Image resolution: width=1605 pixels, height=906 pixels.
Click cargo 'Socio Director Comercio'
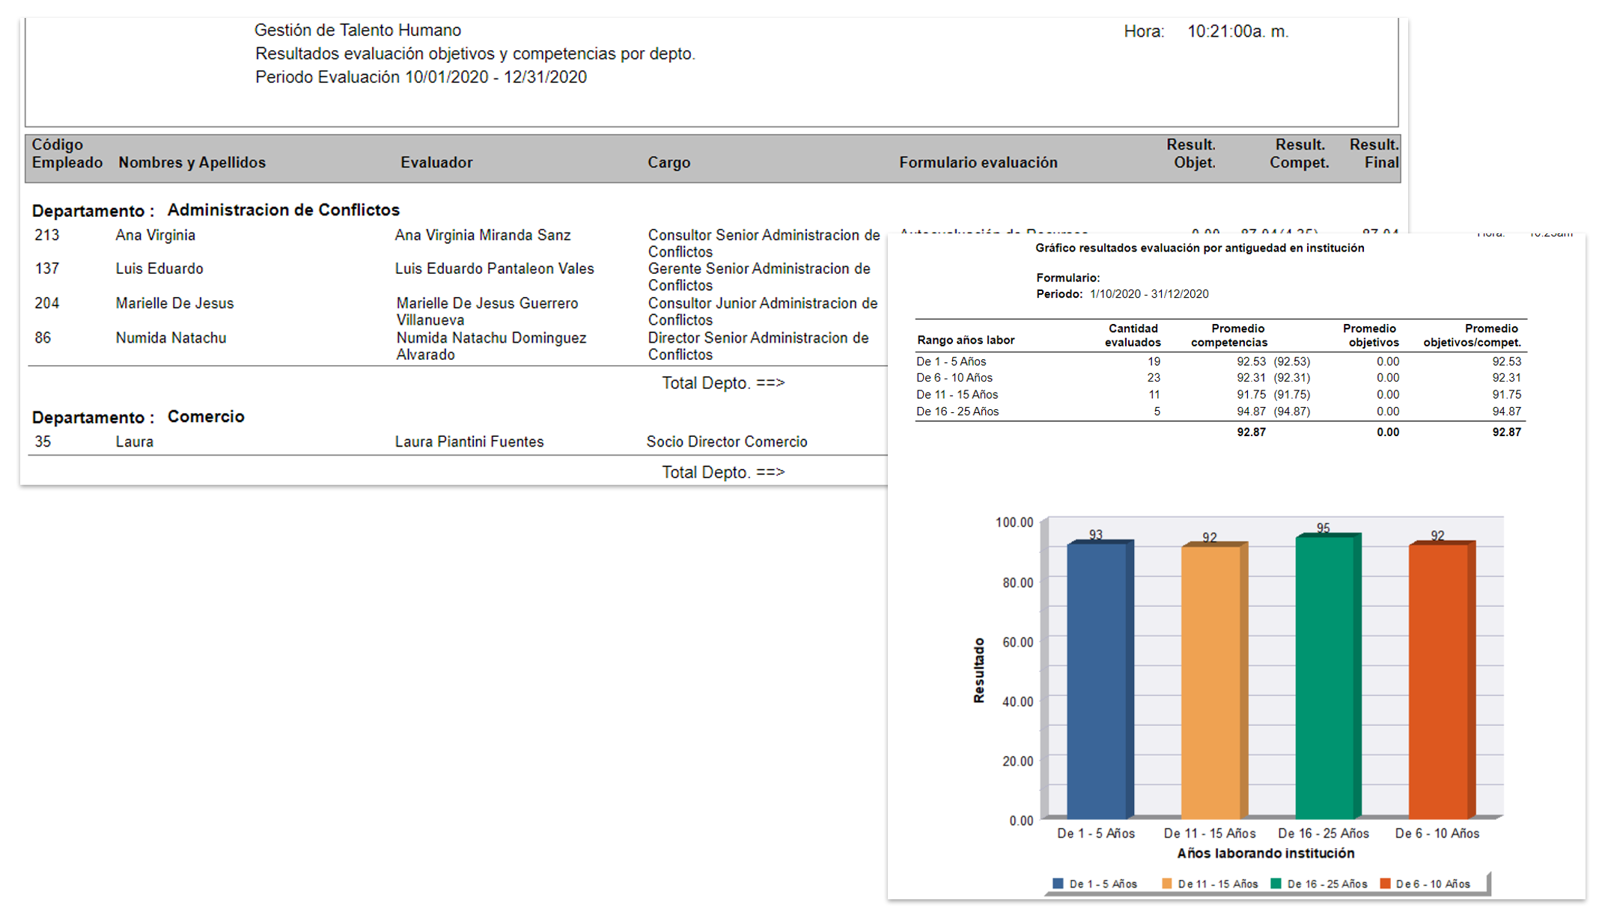click(727, 441)
